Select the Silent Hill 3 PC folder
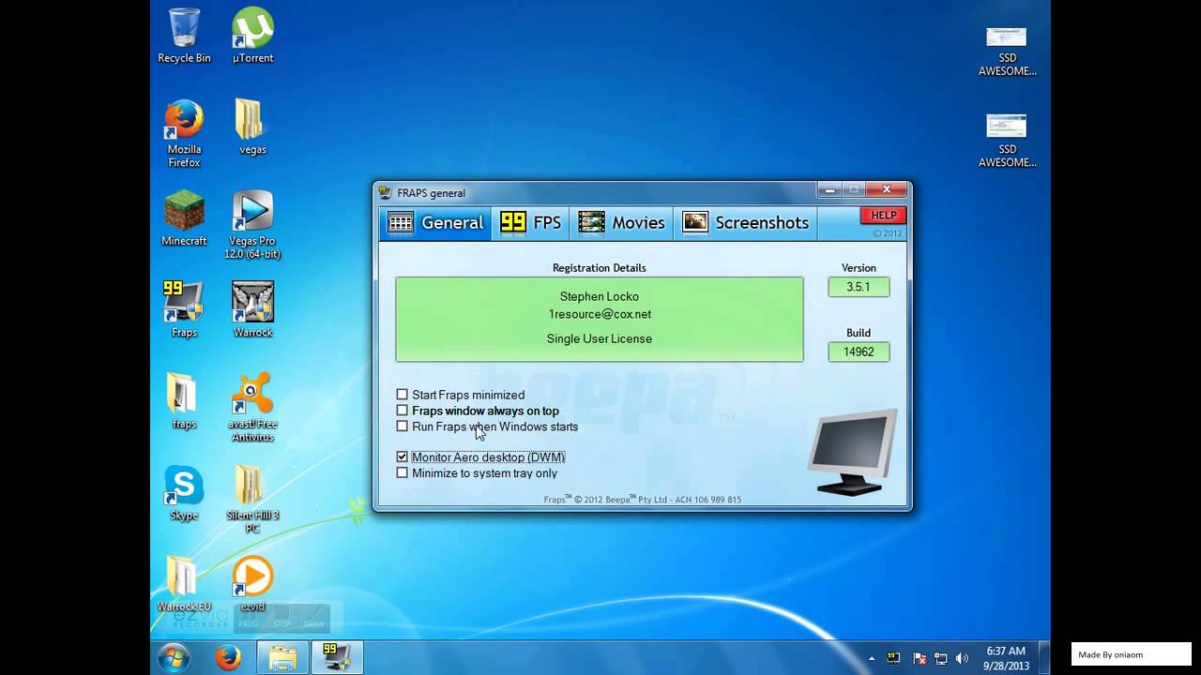The height and width of the screenshot is (675, 1201). pyautogui.click(x=252, y=499)
